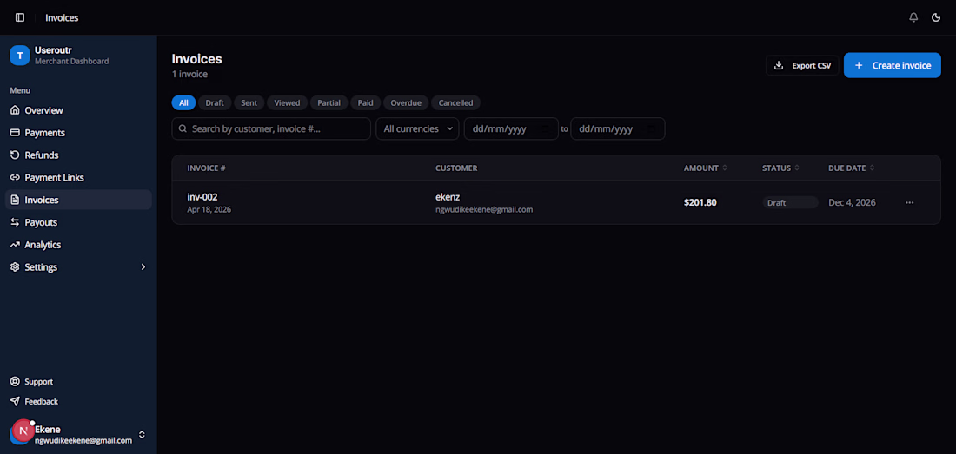Open calendar picker of start date

click(x=545, y=129)
